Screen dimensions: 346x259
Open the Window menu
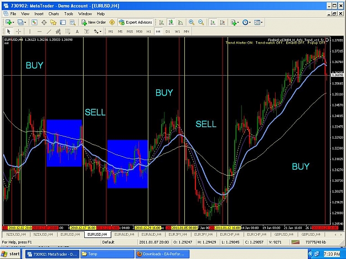pos(85,14)
